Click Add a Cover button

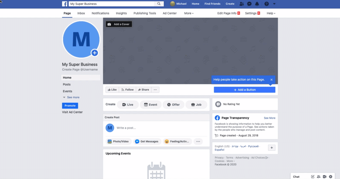click(x=119, y=24)
